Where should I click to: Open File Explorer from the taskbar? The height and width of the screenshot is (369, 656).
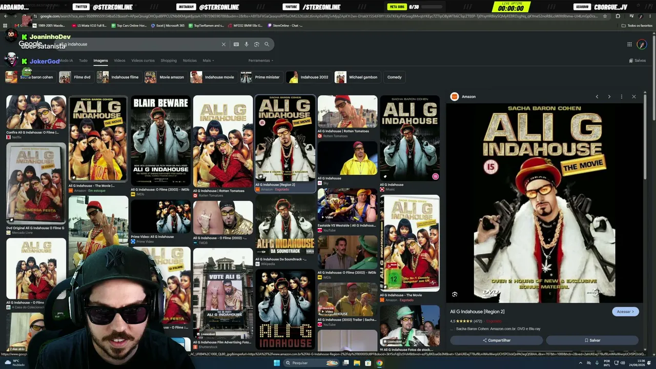click(x=356, y=363)
